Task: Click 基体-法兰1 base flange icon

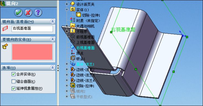Action: (x=73, y=63)
